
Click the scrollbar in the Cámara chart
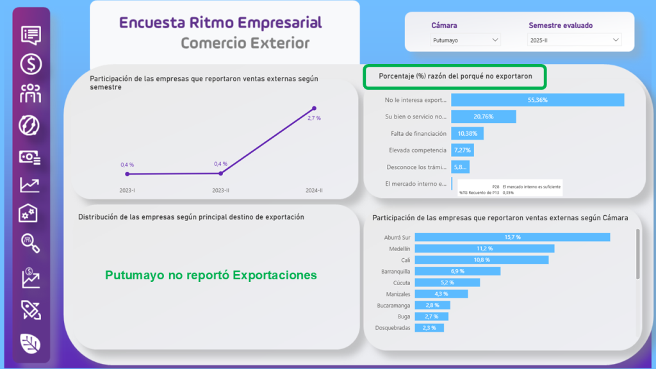[x=637, y=254]
